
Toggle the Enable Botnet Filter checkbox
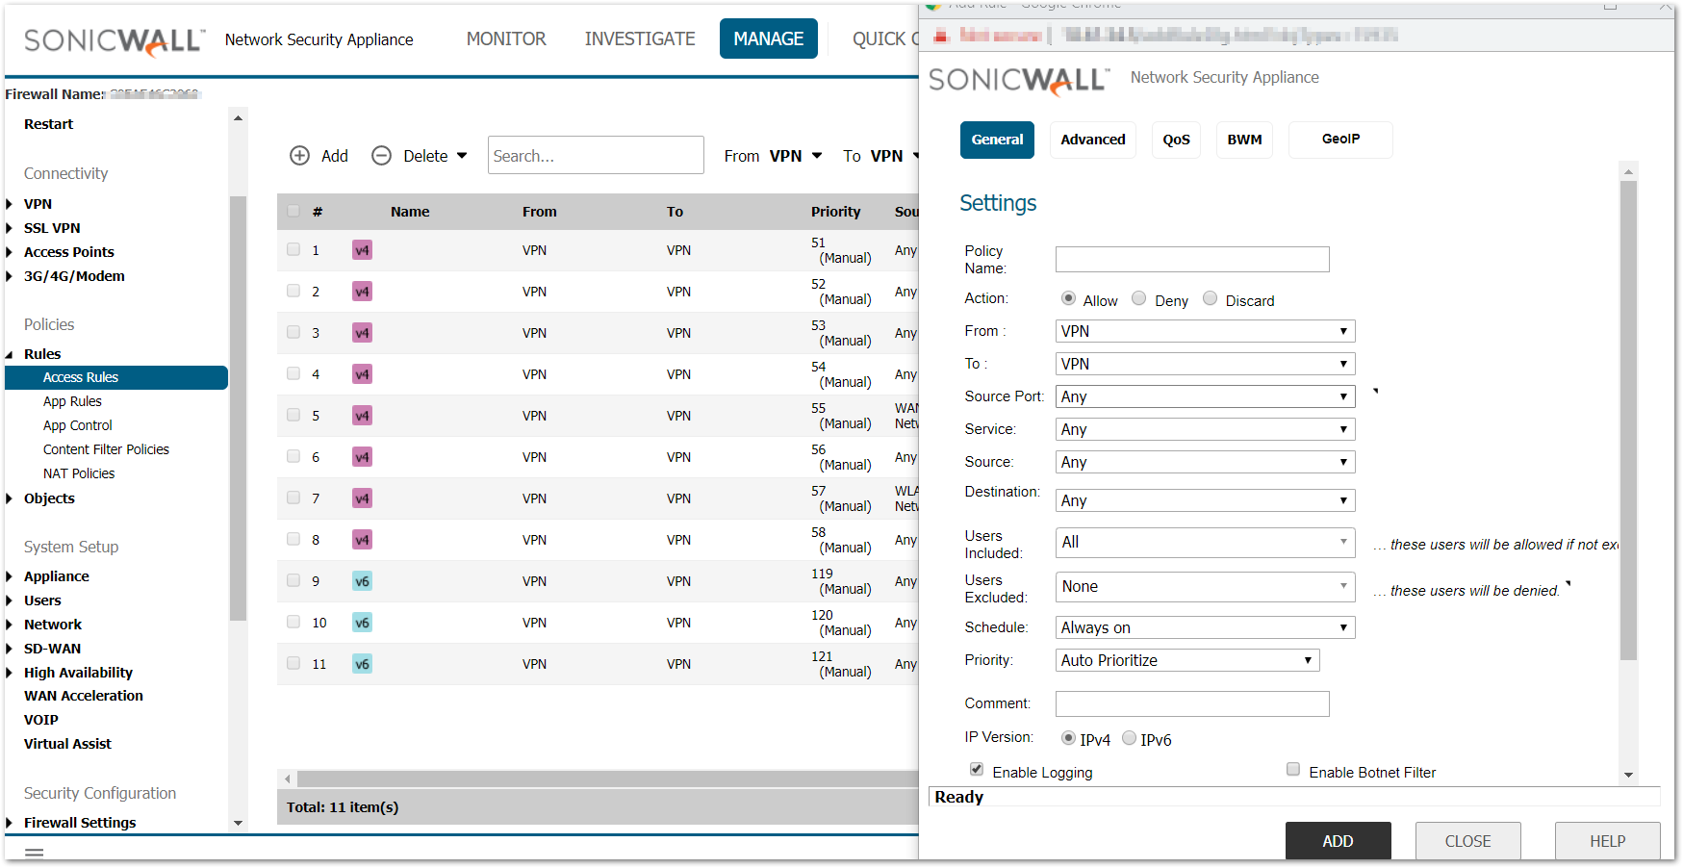[x=1293, y=769]
